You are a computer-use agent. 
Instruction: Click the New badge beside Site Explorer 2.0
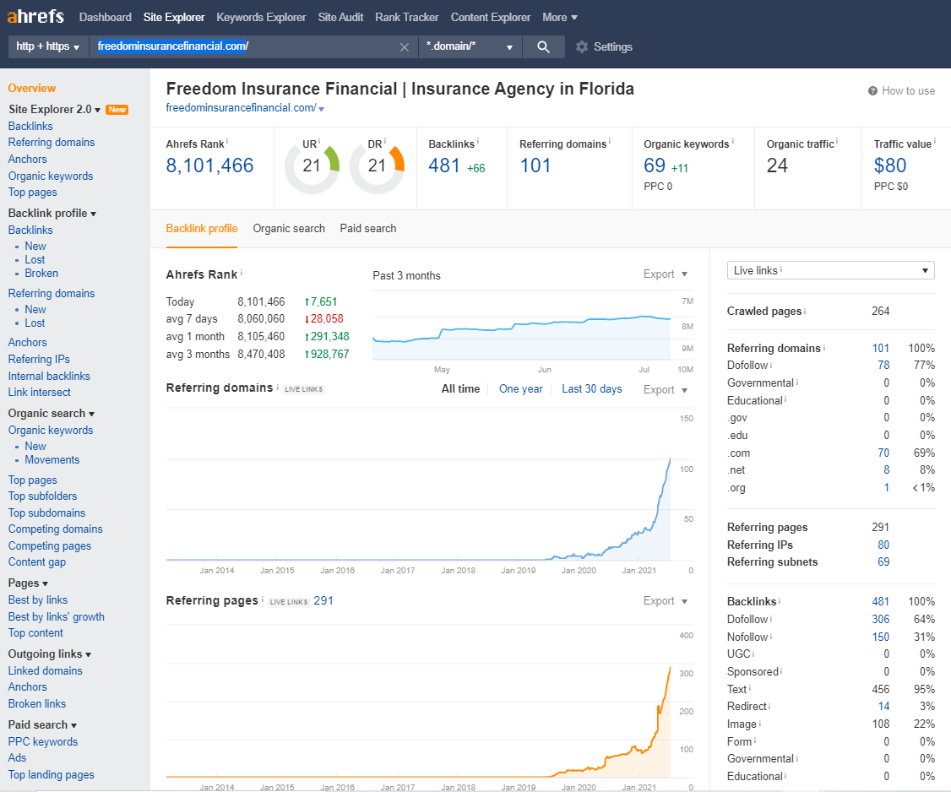tap(117, 110)
